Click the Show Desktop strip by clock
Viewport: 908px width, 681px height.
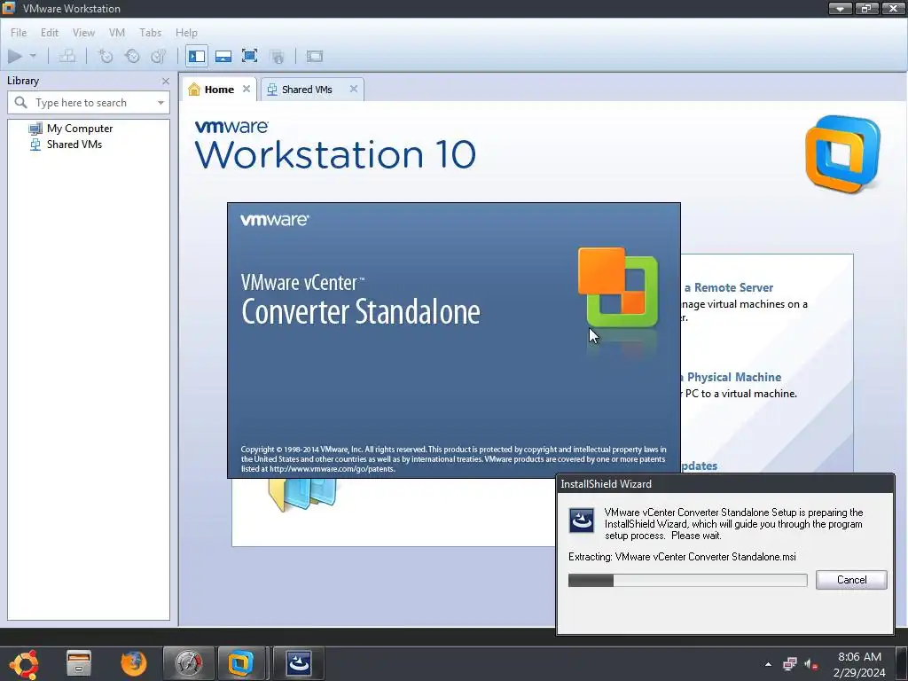[902, 663]
